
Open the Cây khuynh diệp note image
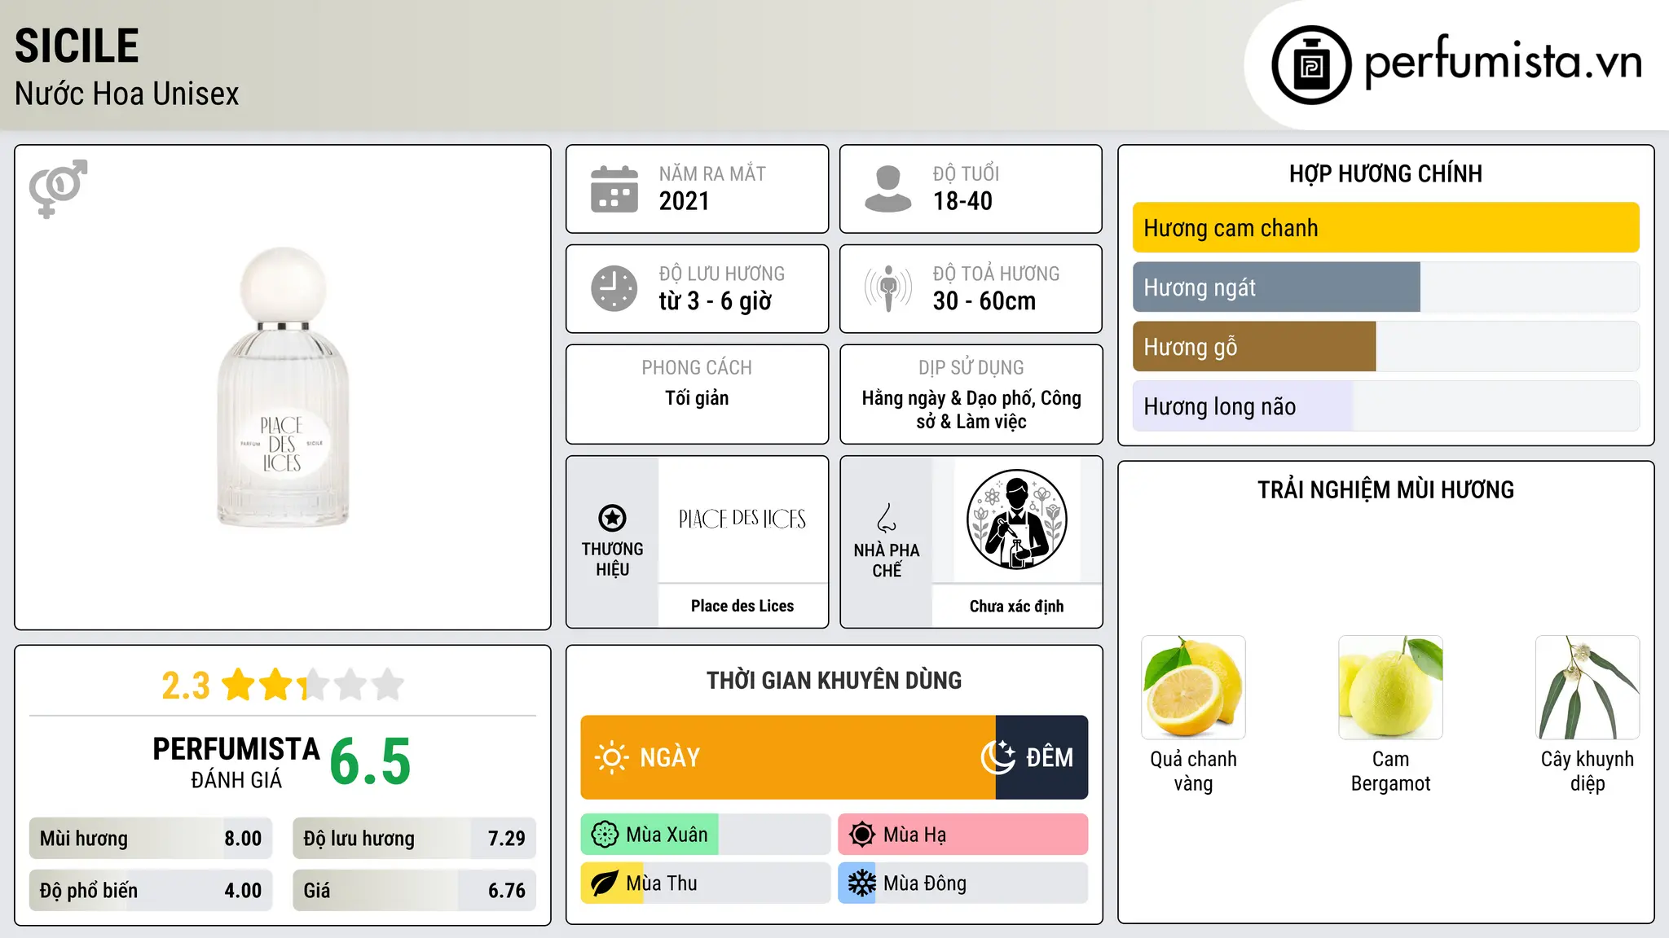click(x=1588, y=687)
